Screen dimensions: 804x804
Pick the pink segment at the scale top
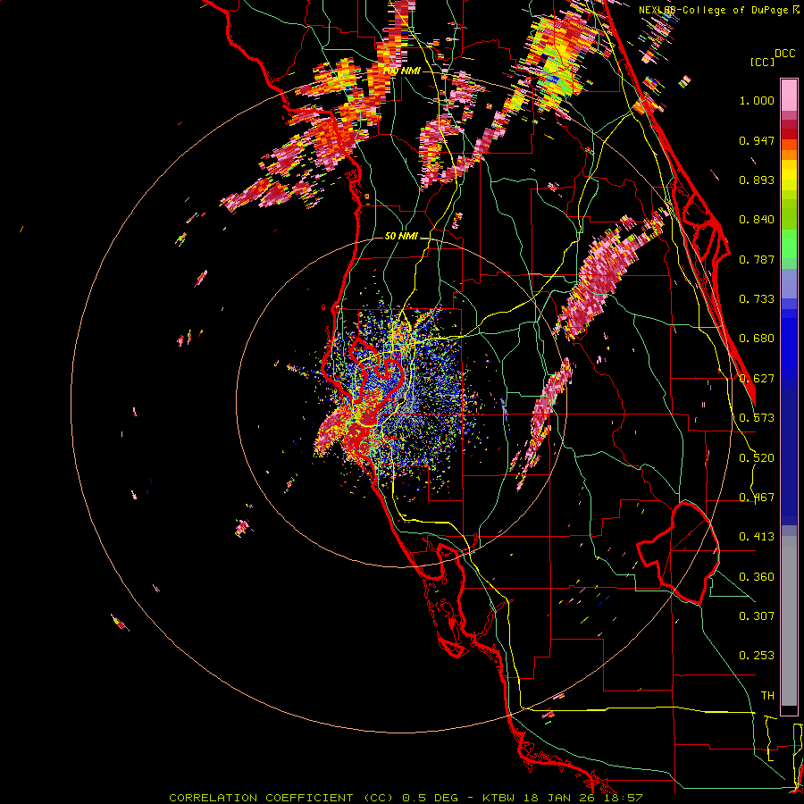[789, 95]
